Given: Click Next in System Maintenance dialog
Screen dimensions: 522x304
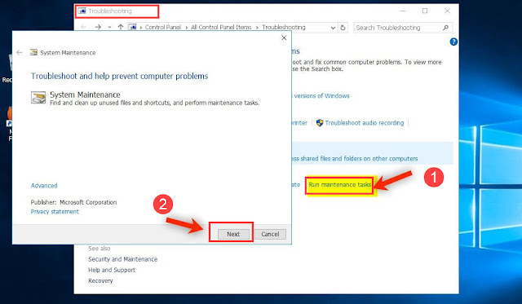Looking at the screenshot, I should [233, 234].
